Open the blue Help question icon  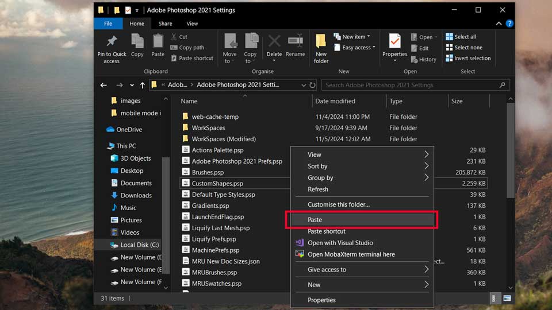(x=509, y=24)
